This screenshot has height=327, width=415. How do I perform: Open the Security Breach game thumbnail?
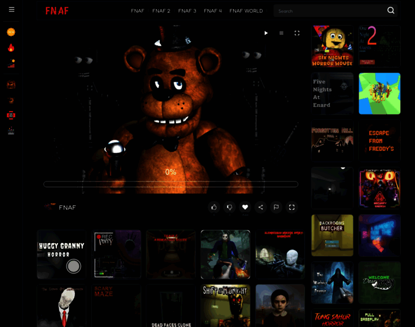pyautogui.click(x=380, y=188)
